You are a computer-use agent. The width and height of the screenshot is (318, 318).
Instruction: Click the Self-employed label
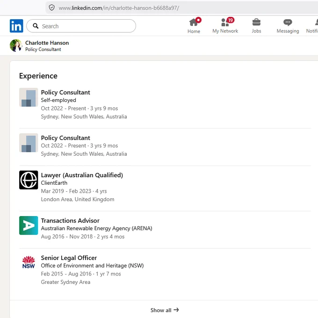[x=58, y=100]
